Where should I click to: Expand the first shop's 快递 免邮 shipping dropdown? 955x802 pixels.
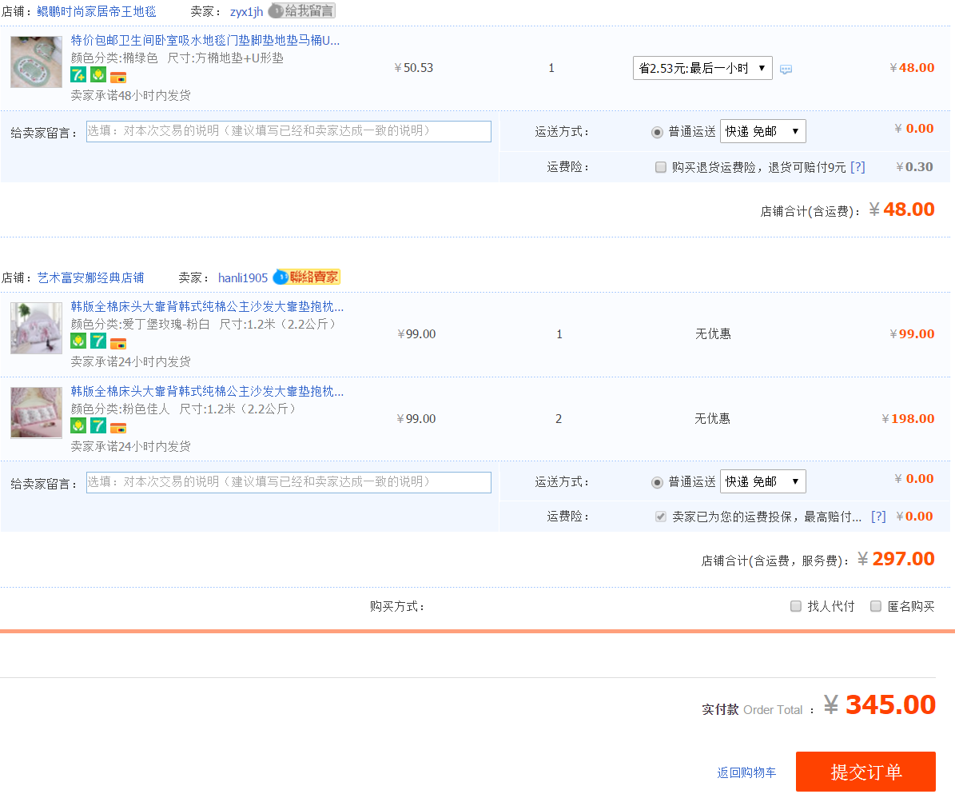pos(762,131)
